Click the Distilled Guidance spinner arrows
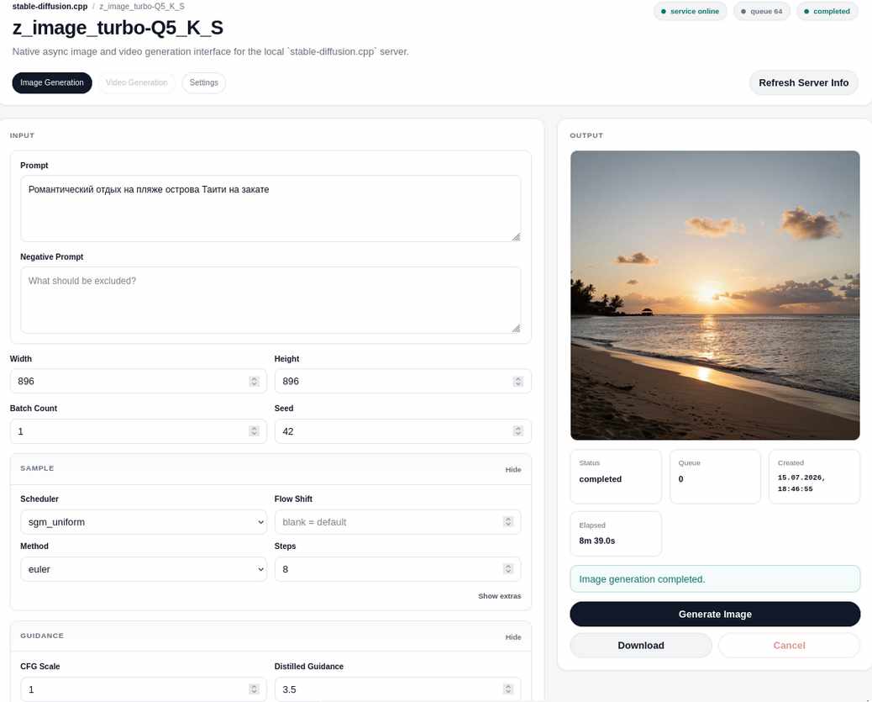Viewport: 872px width, 702px height. pos(507,689)
